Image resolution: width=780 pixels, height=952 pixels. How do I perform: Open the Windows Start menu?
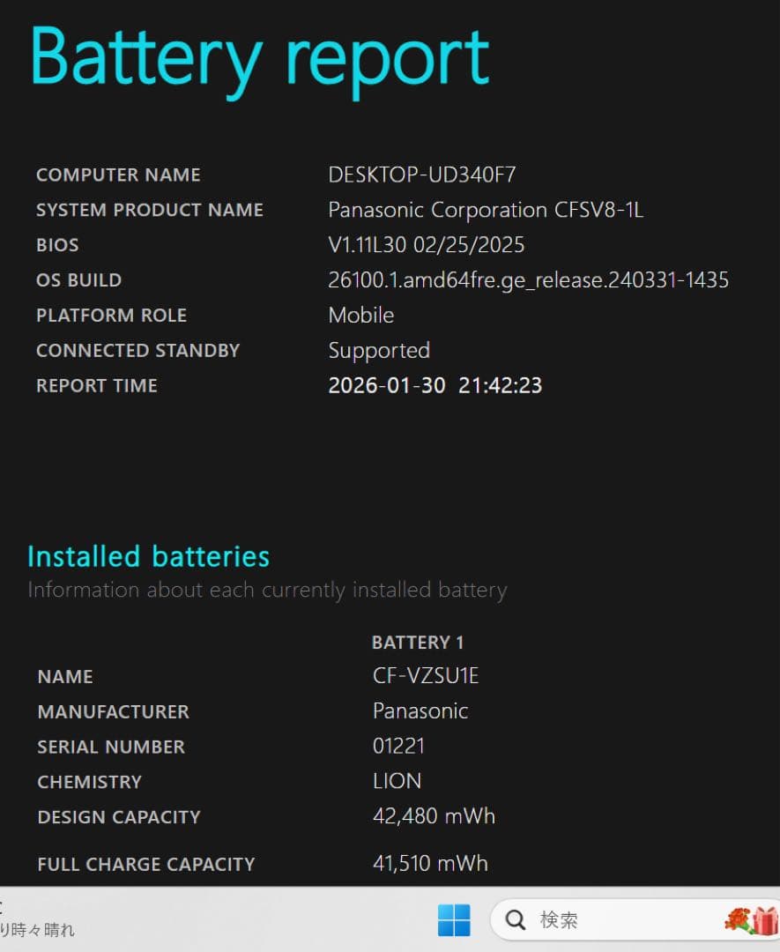click(x=454, y=920)
